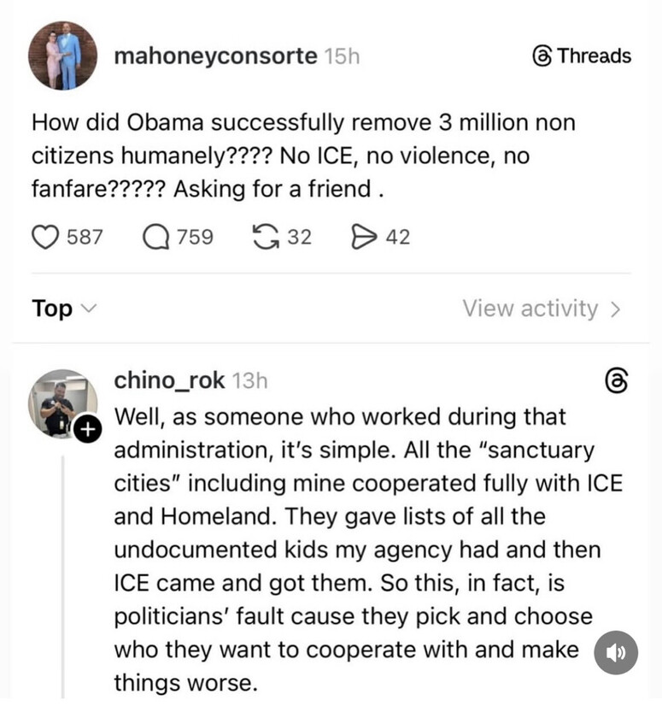The height and width of the screenshot is (706, 662).
Task: Visit the chino_rok username link
Action: coord(170,381)
